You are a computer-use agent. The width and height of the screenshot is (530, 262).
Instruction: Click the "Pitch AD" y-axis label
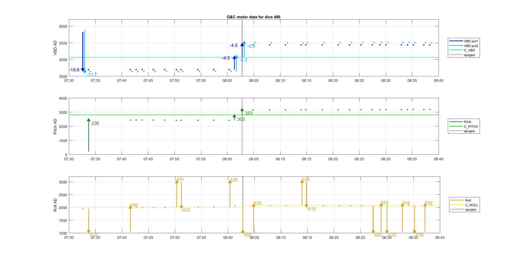55,126
